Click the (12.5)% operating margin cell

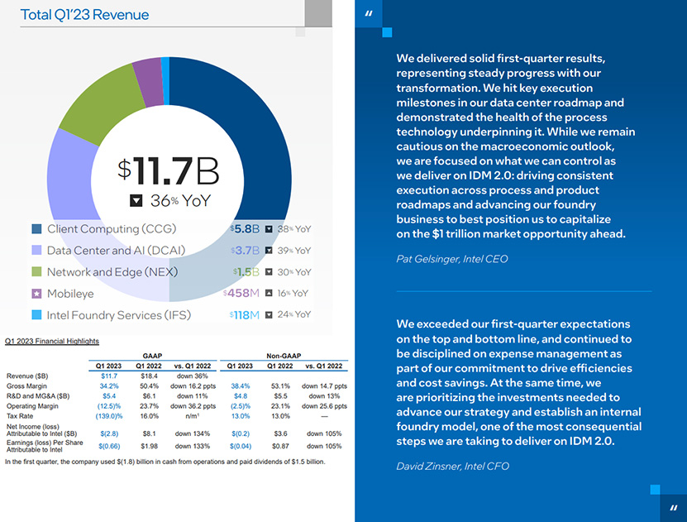(x=109, y=406)
